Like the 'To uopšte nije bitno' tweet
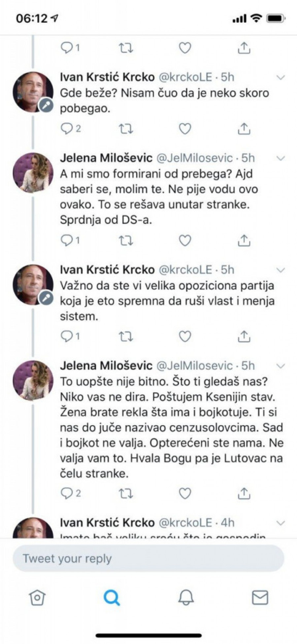 pos(185,493)
